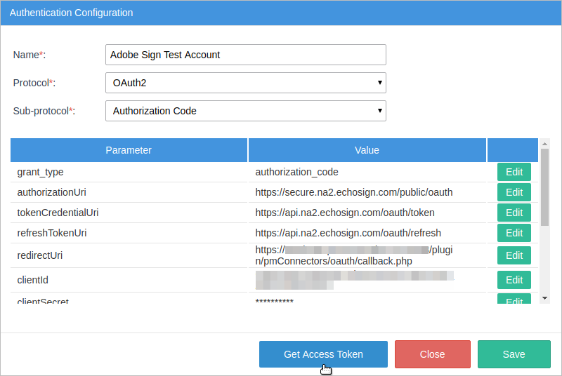Edit the clientId parameter
The width and height of the screenshot is (562, 376).
point(514,280)
